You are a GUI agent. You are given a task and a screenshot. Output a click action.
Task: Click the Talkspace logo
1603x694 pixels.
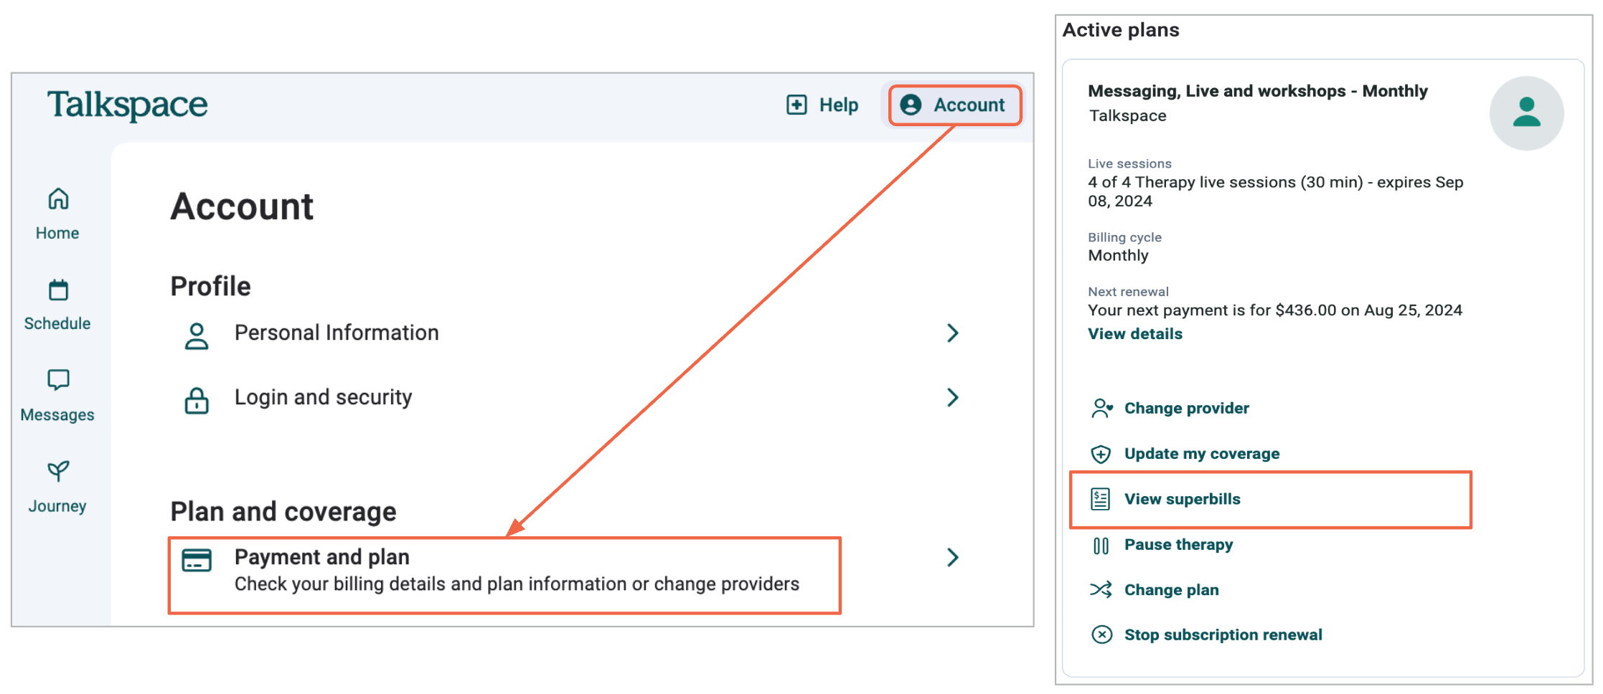[x=127, y=105]
